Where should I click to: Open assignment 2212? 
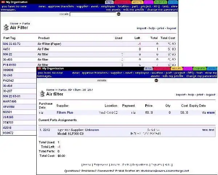coord(47,130)
